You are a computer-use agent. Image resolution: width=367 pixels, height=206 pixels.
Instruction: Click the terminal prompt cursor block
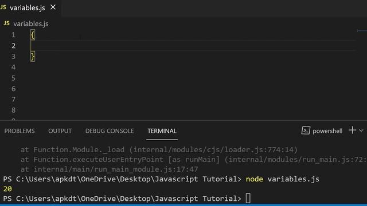point(248,199)
